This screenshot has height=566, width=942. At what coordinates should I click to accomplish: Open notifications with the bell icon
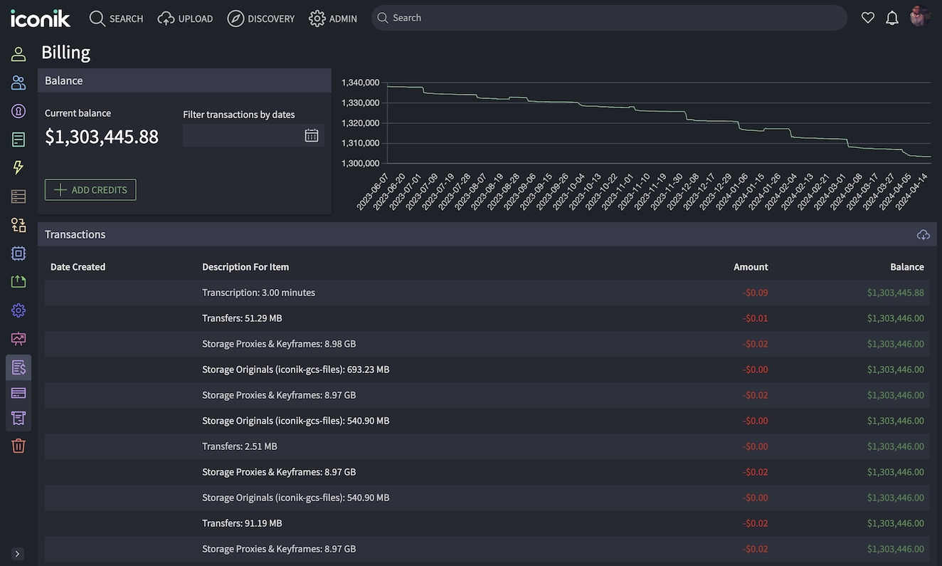point(891,17)
